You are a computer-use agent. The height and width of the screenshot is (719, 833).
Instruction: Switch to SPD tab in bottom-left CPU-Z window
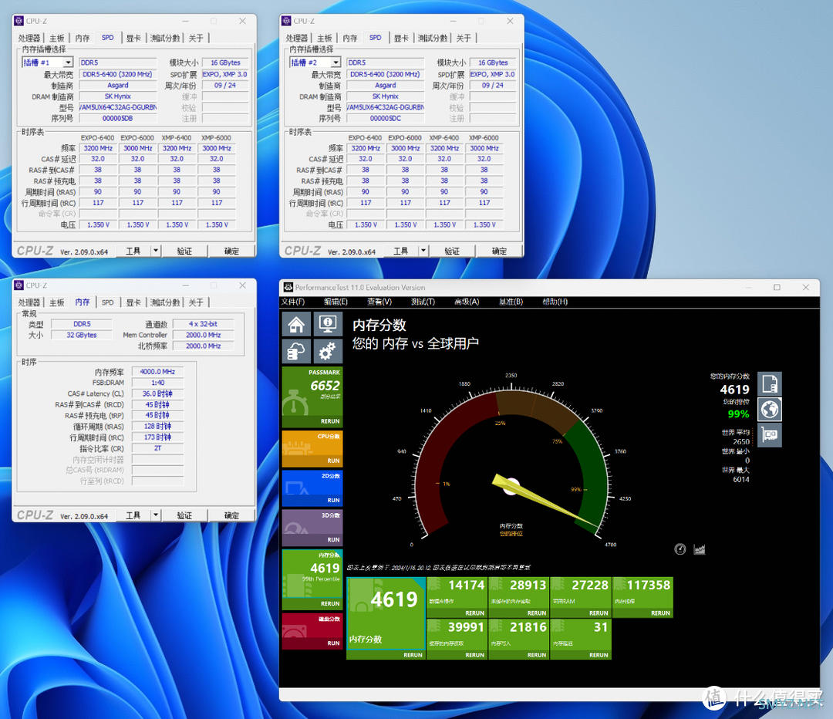108,302
